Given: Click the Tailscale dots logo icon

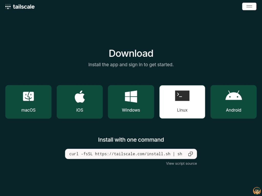Looking at the screenshot, I should (8, 7).
